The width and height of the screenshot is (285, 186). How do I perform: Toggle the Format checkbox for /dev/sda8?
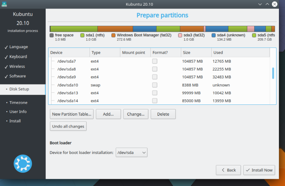pyautogui.click(x=155, y=69)
